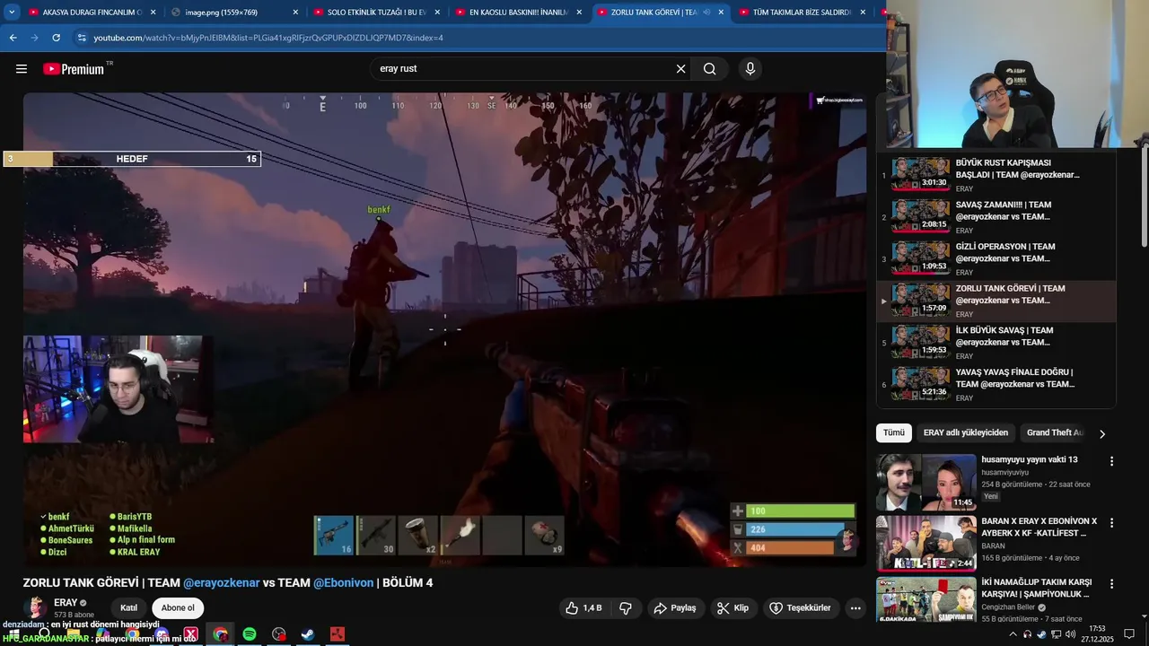
Task: Join channel with Katıl button
Action: (x=129, y=608)
